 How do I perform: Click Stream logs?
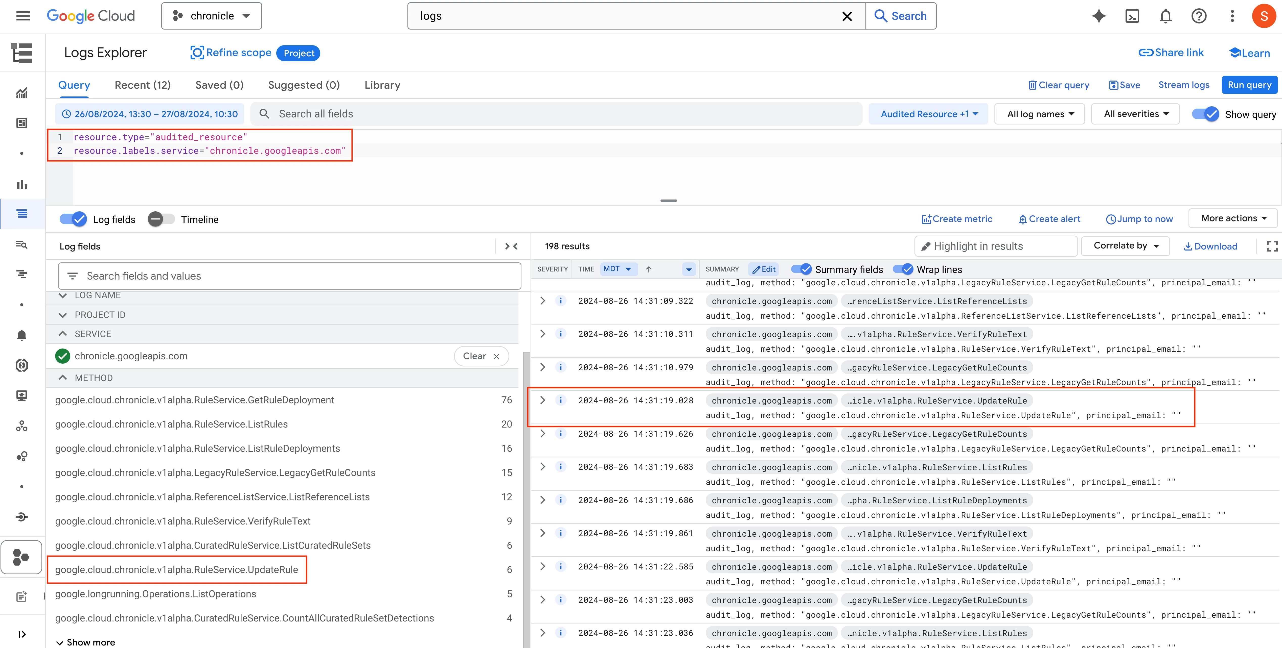[1183, 85]
